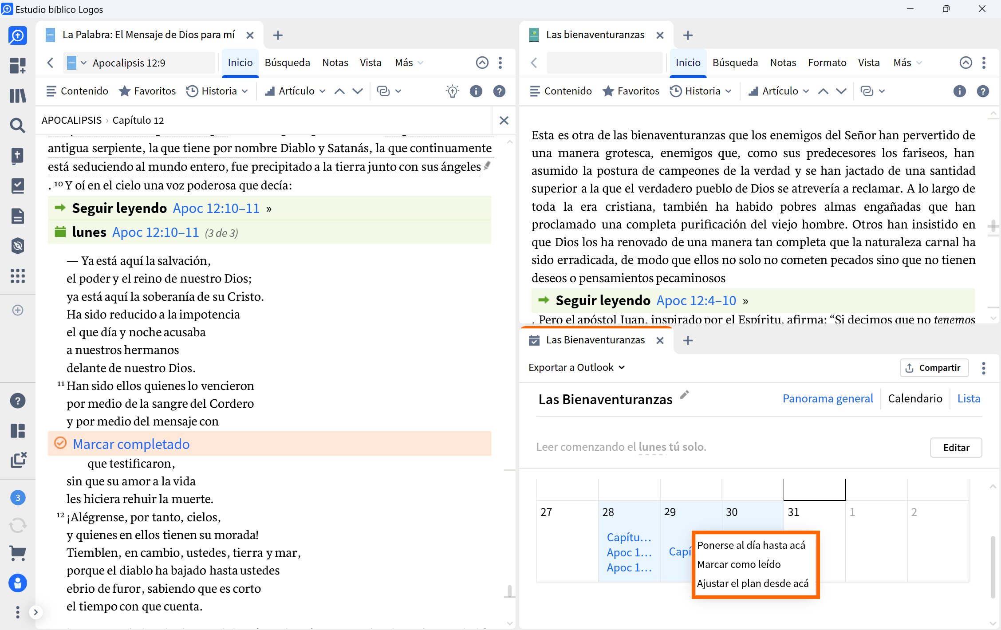Go to previous article in left panel
This screenshot has width=1001, height=630.
pyautogui.click(x=339, y=91)
